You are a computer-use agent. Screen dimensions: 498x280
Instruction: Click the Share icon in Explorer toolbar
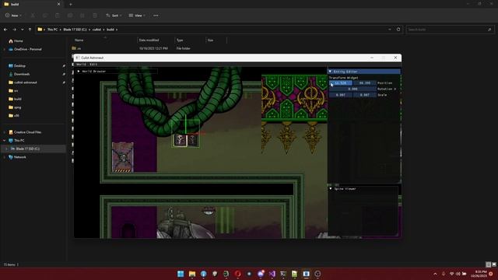(x=82, y=16)
